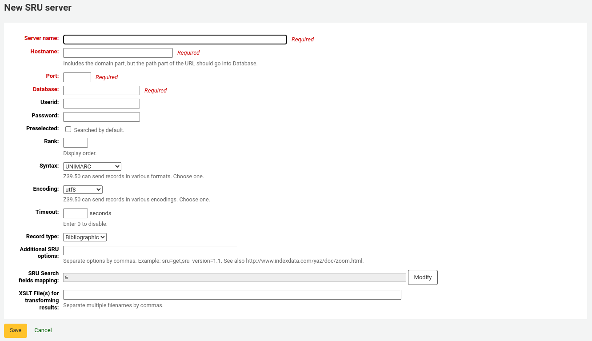Click the Hostname label
This screenshot has width=592, height=341.
44,52
